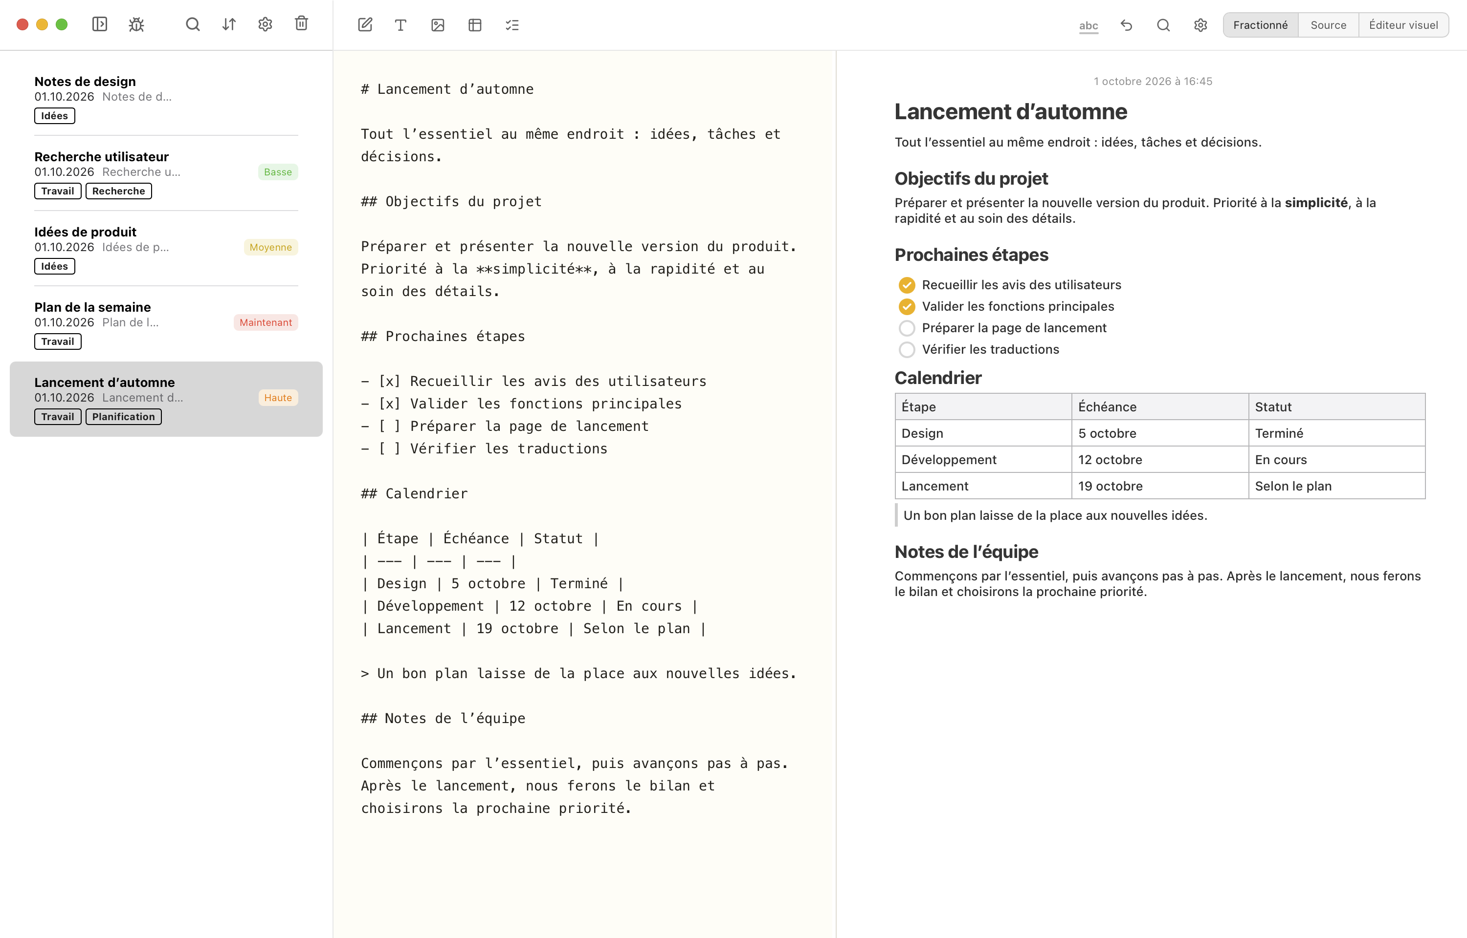Switch to Fractionné view

pyautogui.click(x=1260, y=25)
